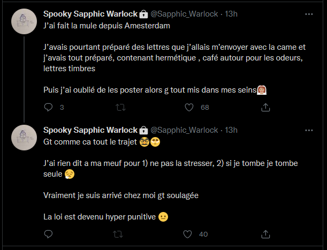Click the reply count 3 on first tweet
Viewport: 327px width, 250px height.
pos(62,108)
